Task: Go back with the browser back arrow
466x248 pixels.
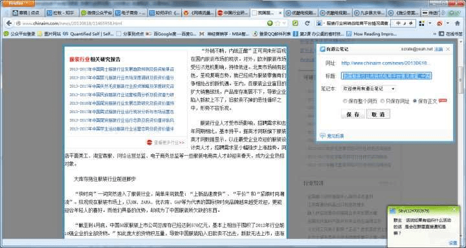Action: [9, 23]
